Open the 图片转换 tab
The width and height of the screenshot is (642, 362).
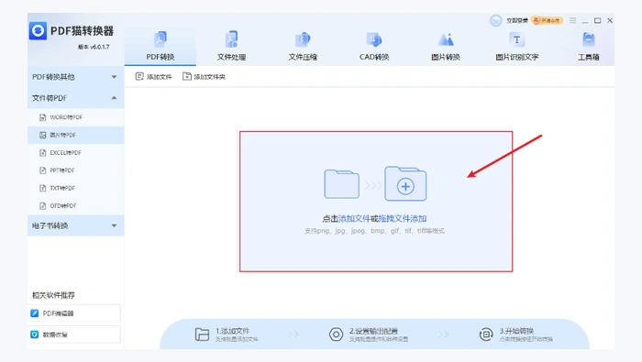446,46
